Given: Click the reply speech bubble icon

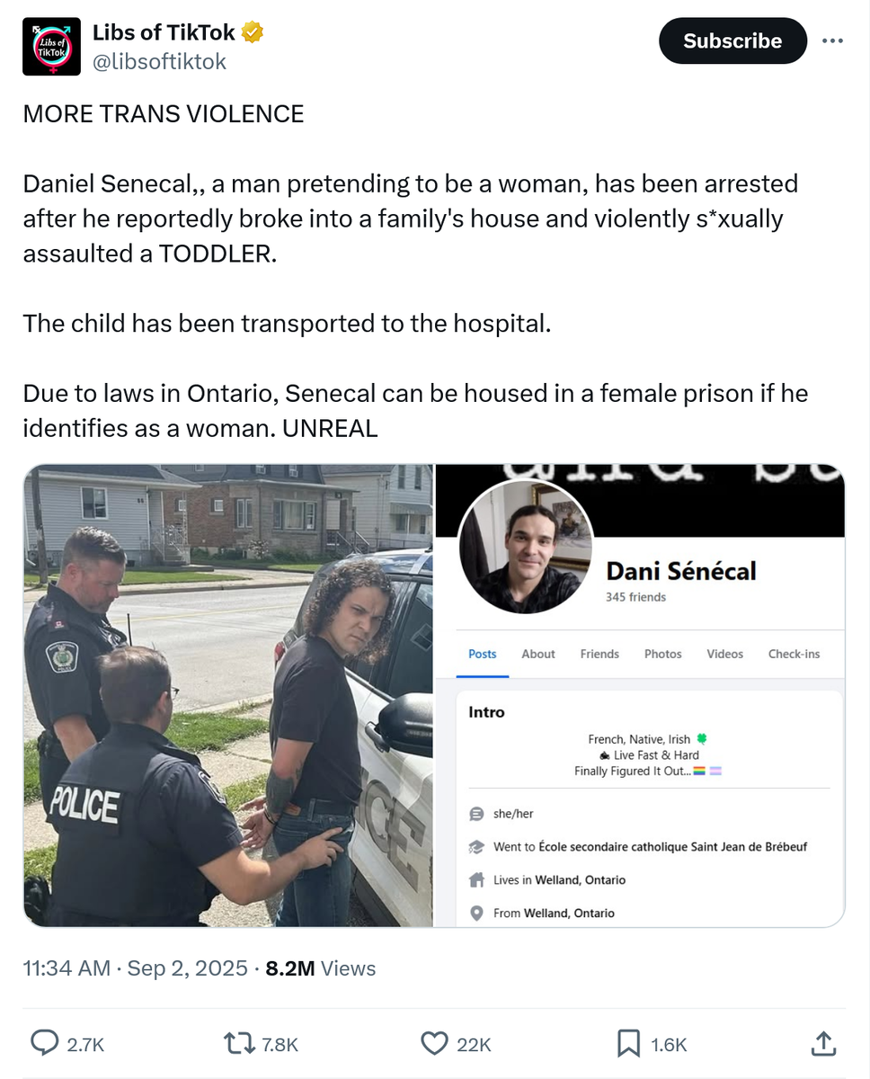Looking at the screenshot, I should [x=44, y=1043].
